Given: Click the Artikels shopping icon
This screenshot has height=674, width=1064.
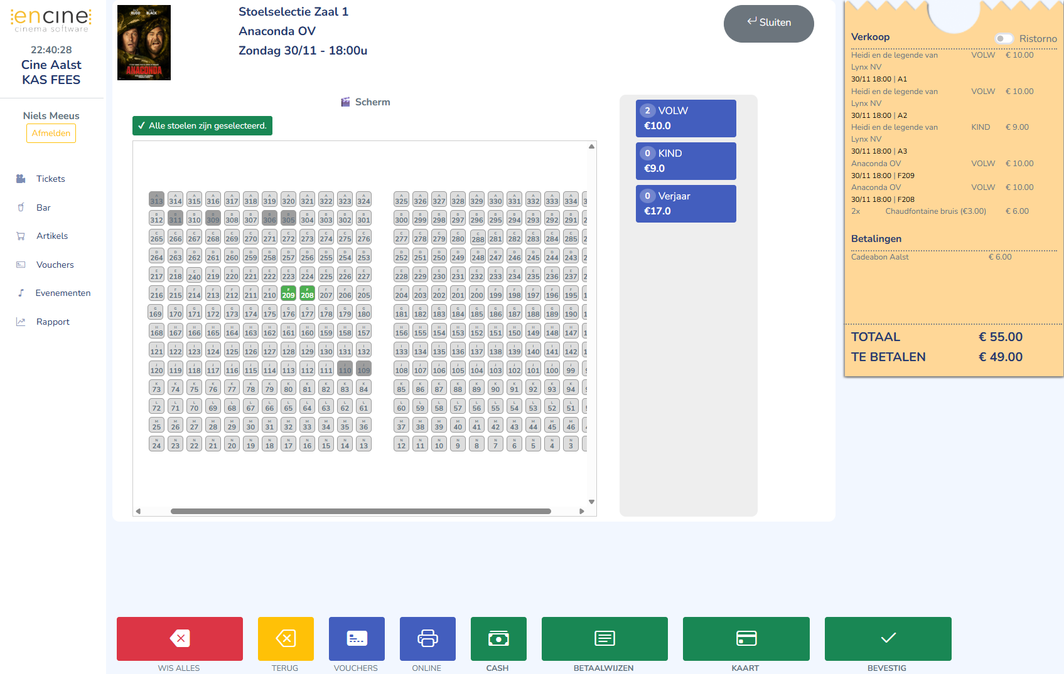Looking at the screenshot, I should pos(21,236).
